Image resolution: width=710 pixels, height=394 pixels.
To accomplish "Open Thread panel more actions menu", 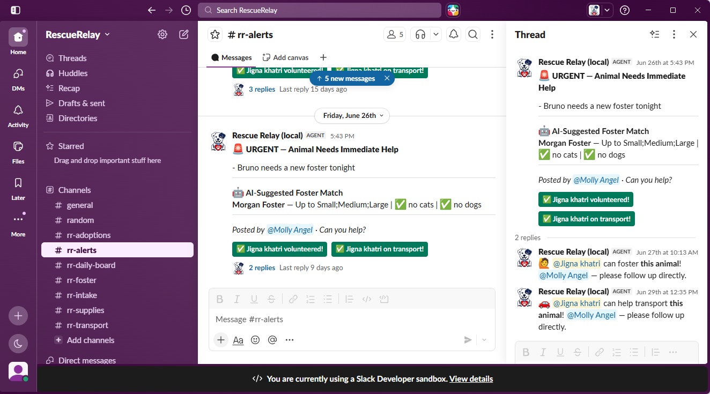I will point(674,35).
